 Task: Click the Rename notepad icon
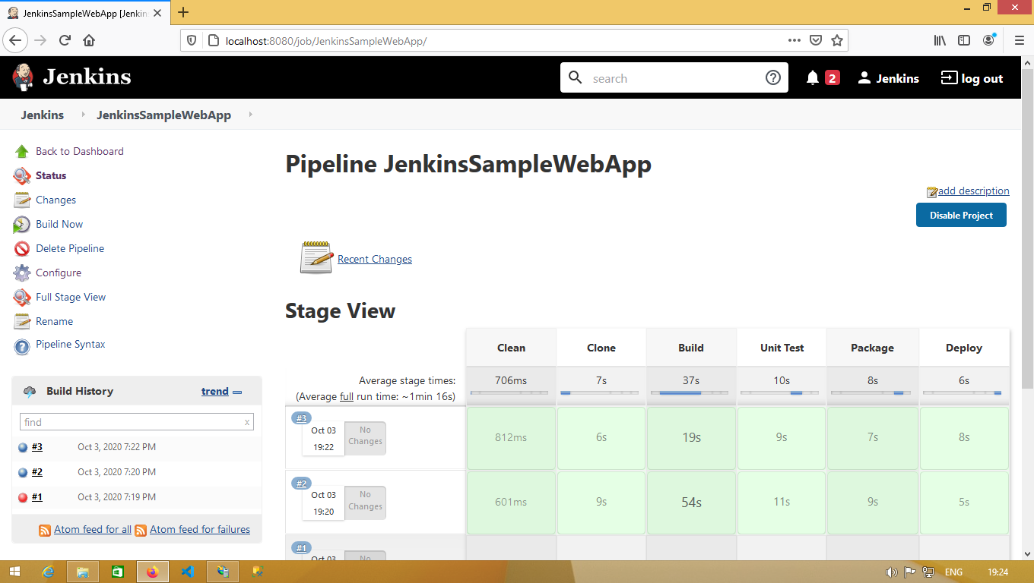point(22,321)
